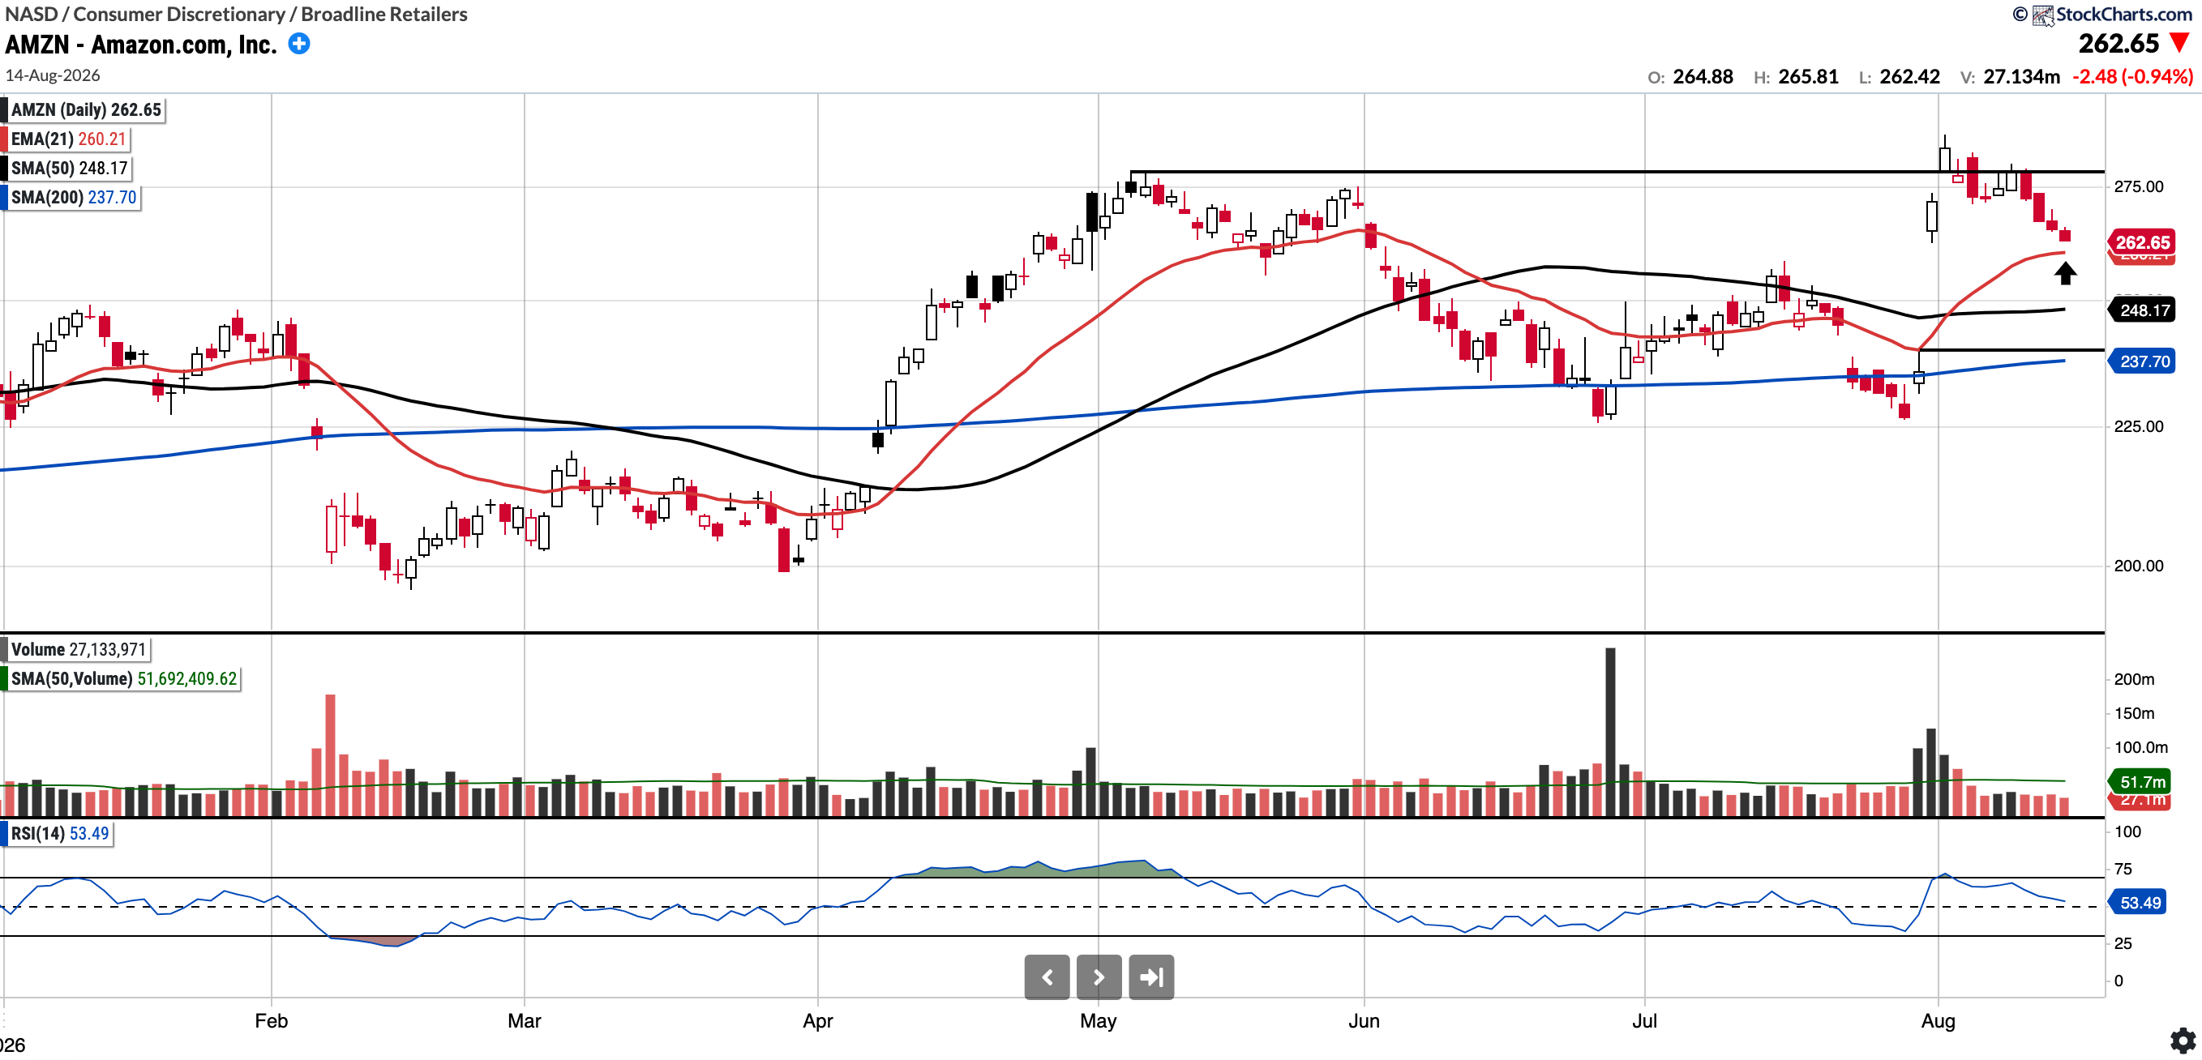The height and width of the screenshot is (1060, 2202).
Task: Open the Broadline Retailers industry link
Action: [x=383, y=15]
